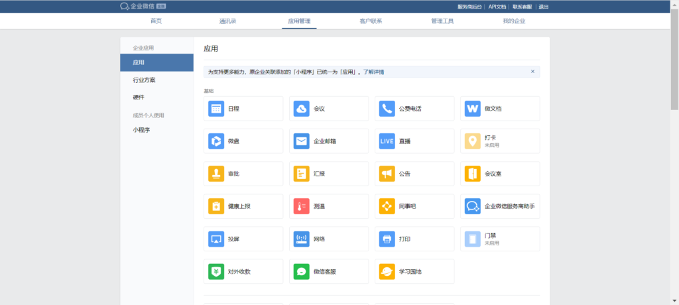Open the 会议 cloud meeting icon

(x=302, y=109)
